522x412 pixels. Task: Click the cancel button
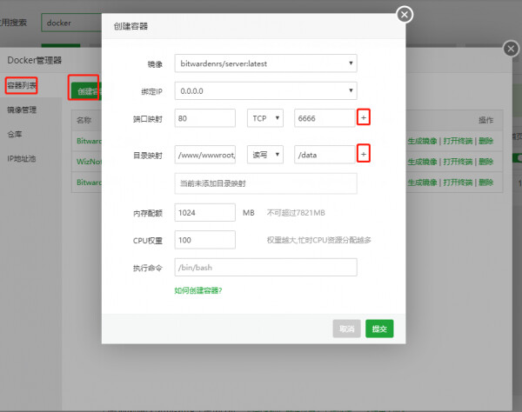346,329
